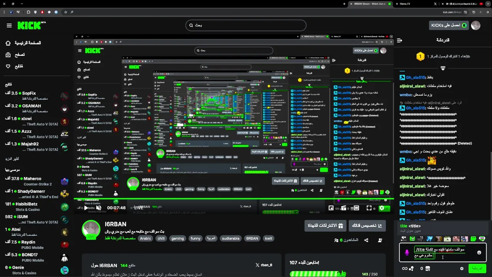Open video player settings gear

coord(382,208)
